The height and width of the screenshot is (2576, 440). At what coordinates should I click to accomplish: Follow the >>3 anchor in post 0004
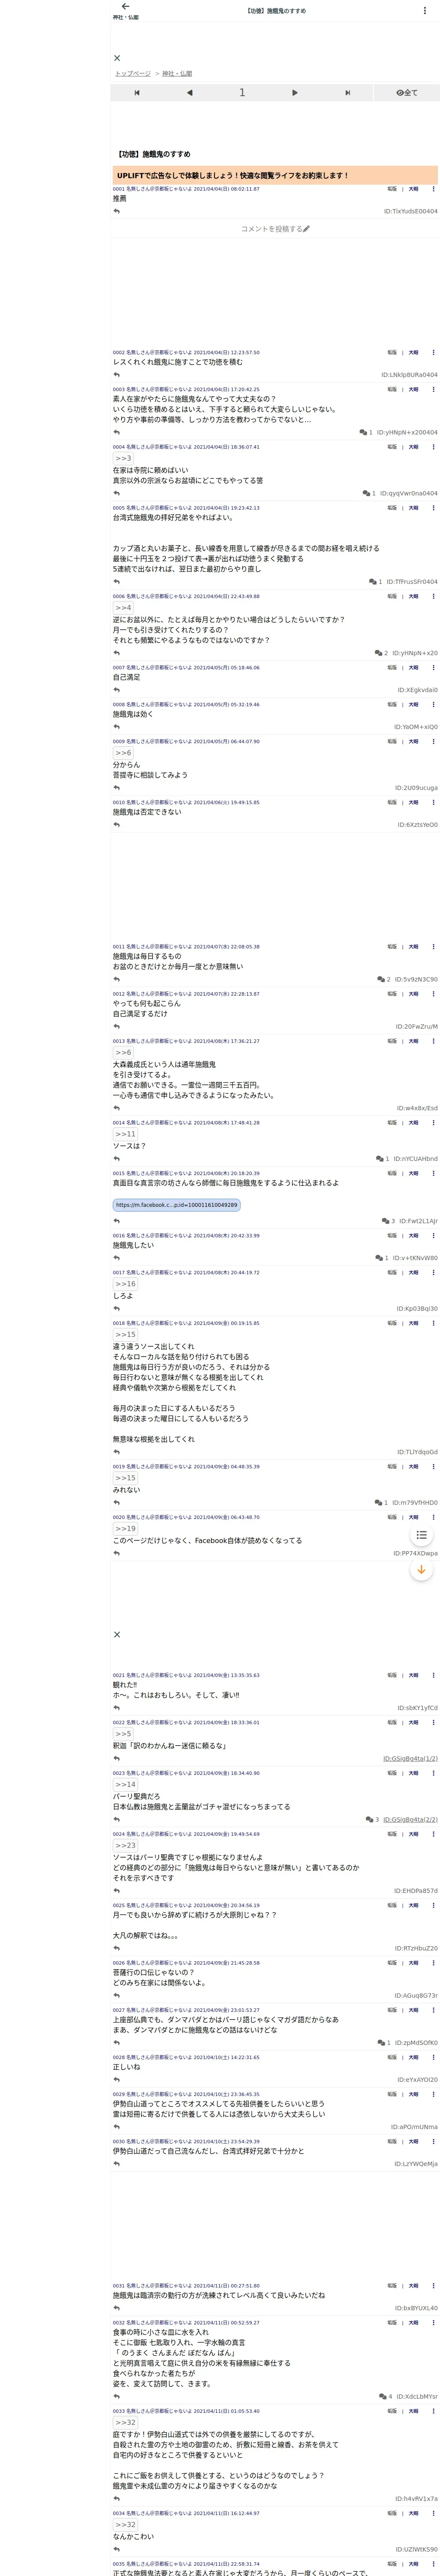click(x=123, y=458)
